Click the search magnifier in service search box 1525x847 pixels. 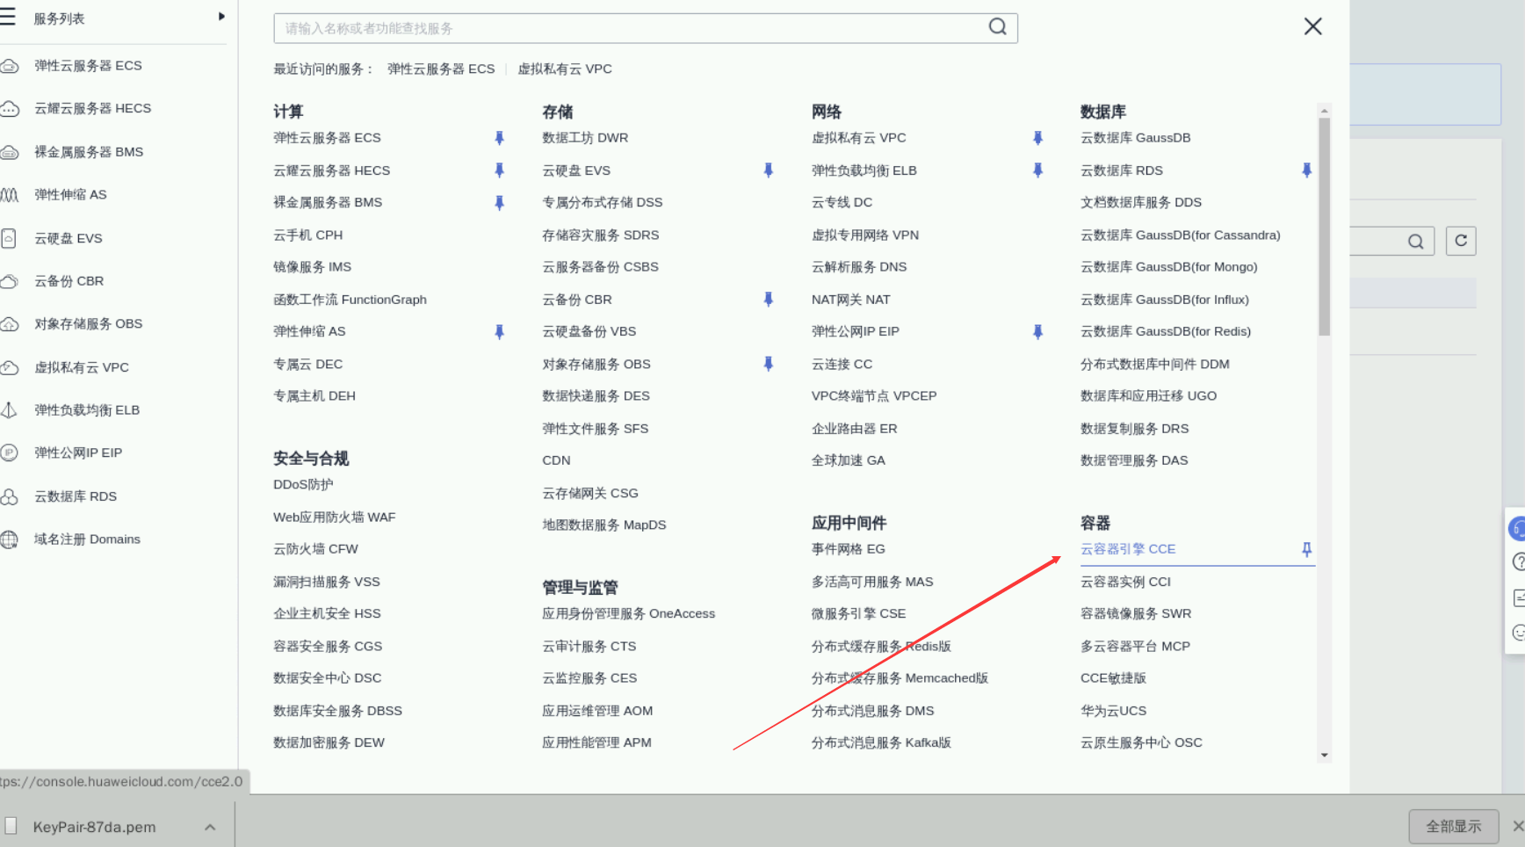point(998,27)
